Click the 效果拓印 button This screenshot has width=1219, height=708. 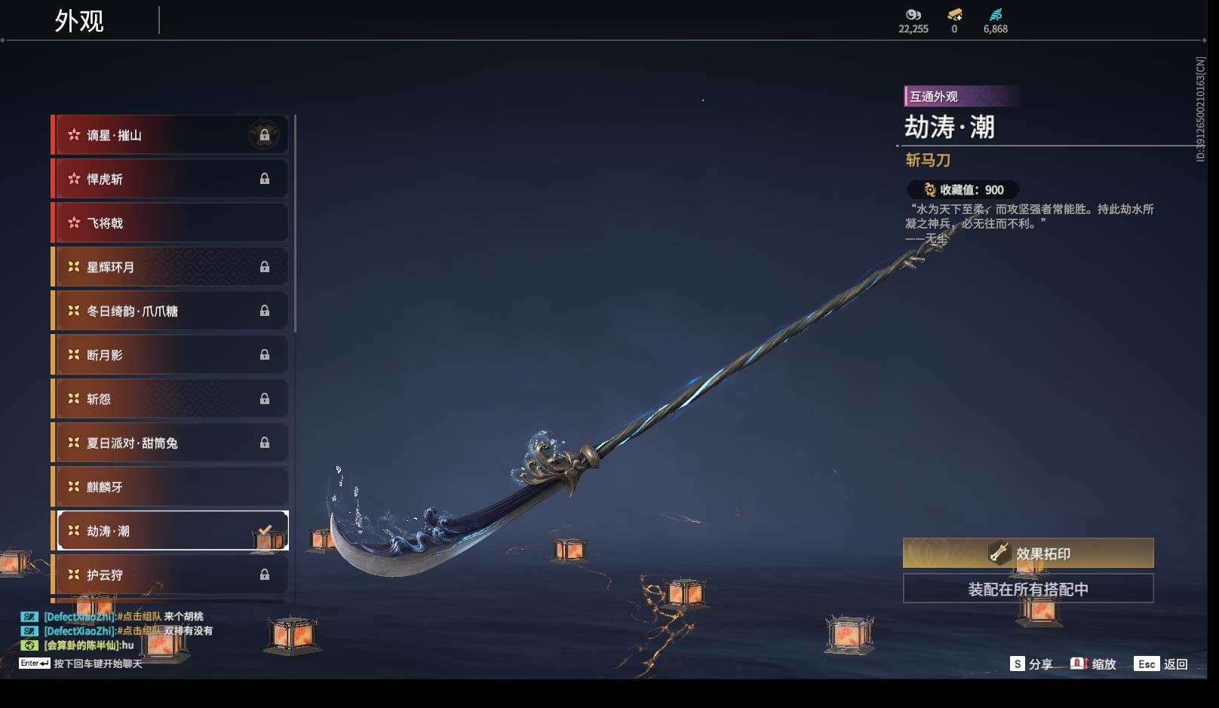[x=1028, y=553]
